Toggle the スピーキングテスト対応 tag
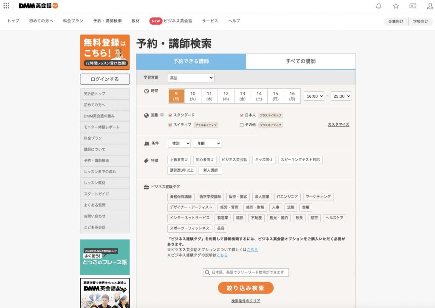Viewport: 435px width, 308px height. tap(300, 160)
